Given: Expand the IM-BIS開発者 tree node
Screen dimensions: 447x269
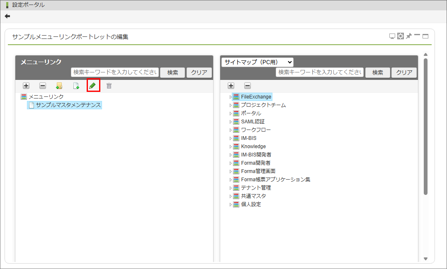Looking at the screenshot, I should [x=231, y=155].
